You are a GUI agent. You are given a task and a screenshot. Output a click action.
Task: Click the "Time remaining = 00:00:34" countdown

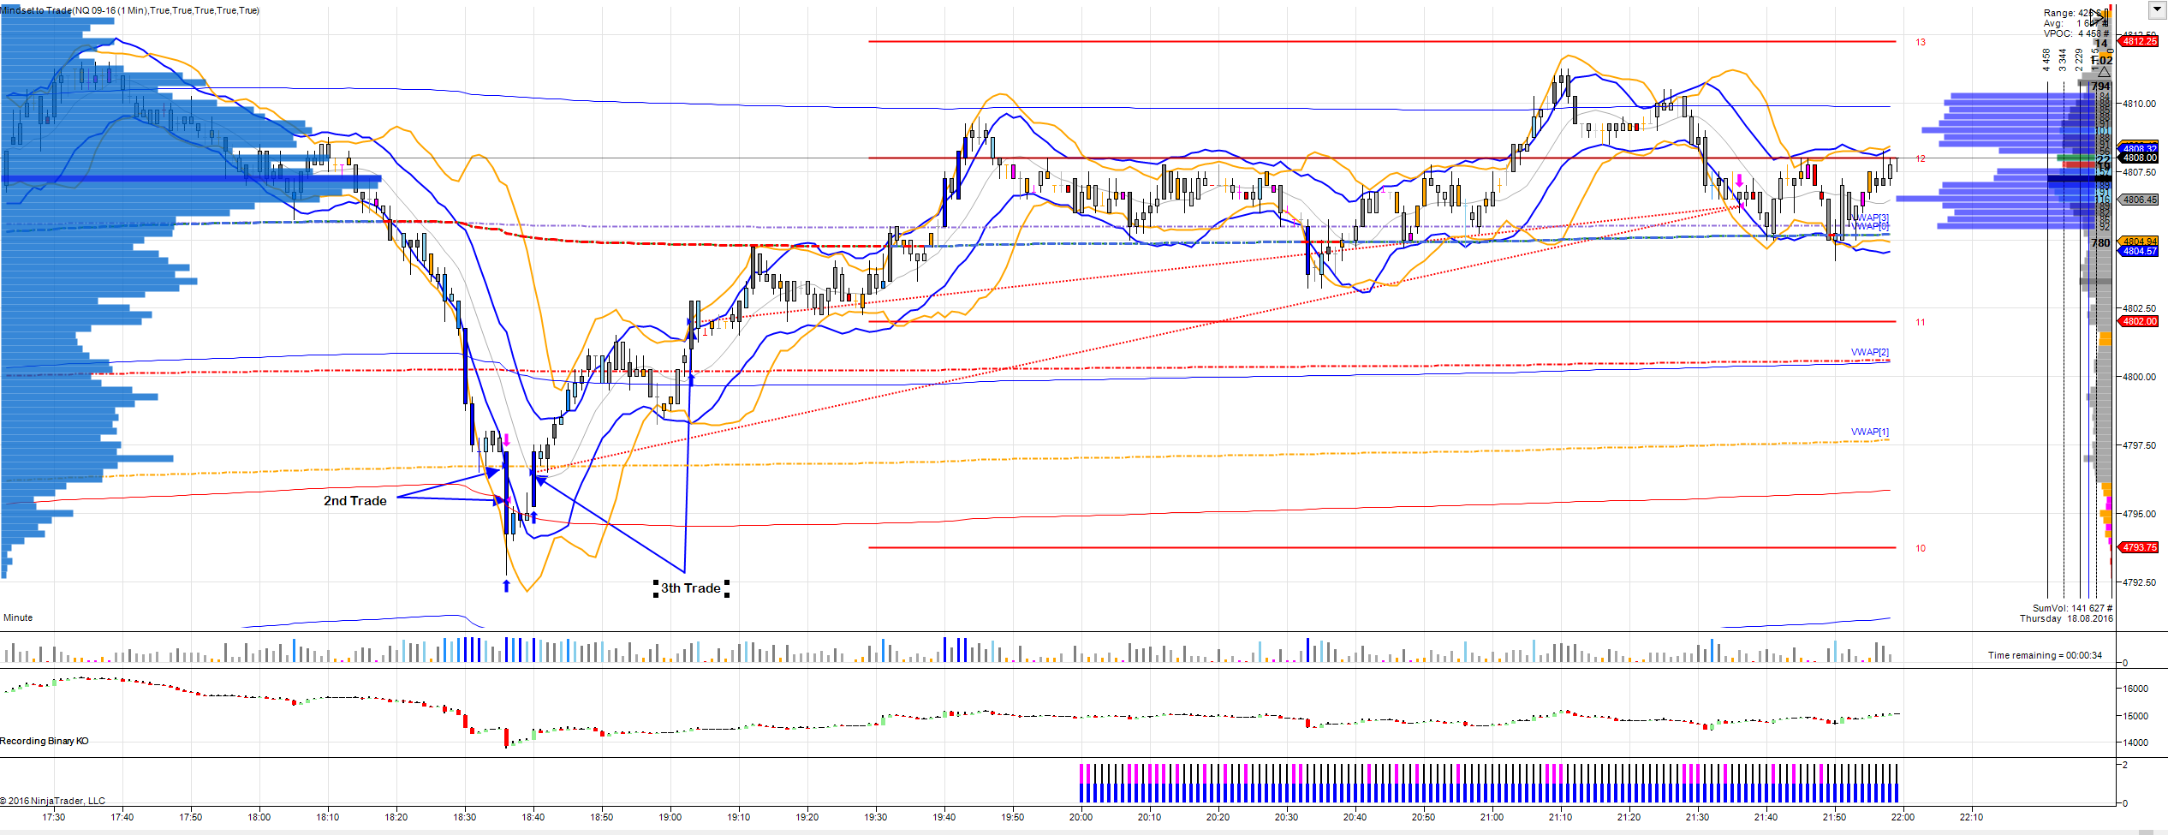[x=2045, y=655]
